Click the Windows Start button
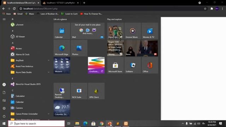 [x=4, y=123]
